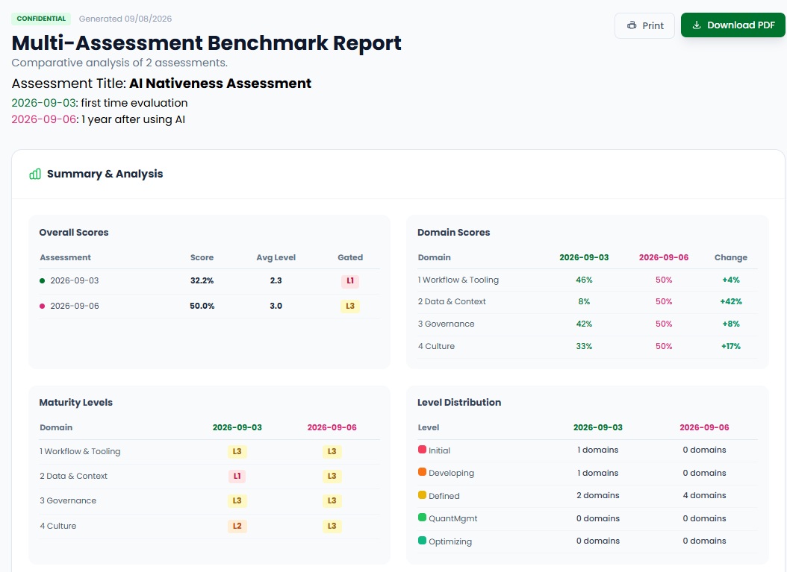
Task: Click the 2026-09-03 L3 badge in the Workflow & Tooling maturity row
Action: (x=237, y=451)
